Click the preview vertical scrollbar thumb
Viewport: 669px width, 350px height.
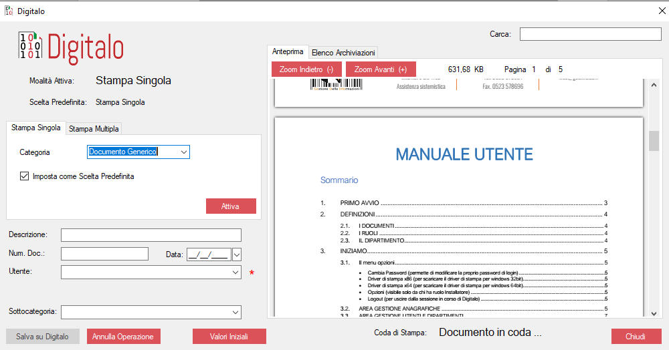pyautogui.click(x=654, y=141)
